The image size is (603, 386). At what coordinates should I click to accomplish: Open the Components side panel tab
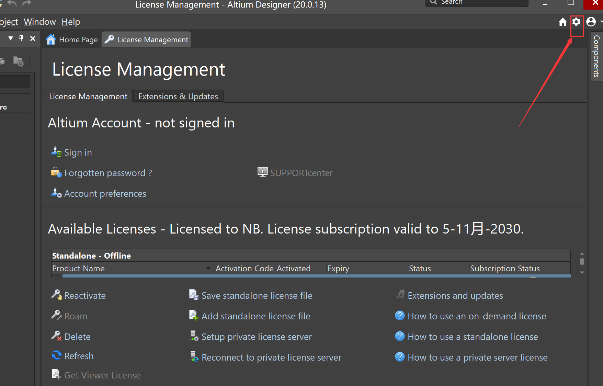[x=596, y=56]
